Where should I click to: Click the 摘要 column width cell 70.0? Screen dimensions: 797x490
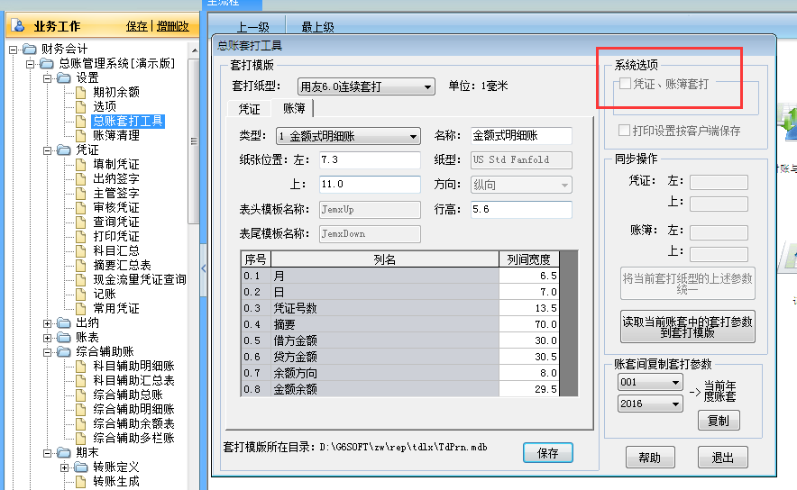[528, 324]
